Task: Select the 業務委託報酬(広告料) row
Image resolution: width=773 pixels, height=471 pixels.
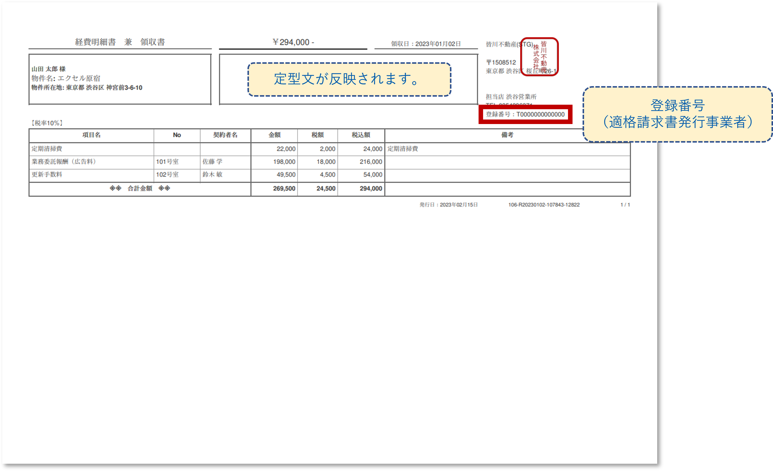Action: 64,162
